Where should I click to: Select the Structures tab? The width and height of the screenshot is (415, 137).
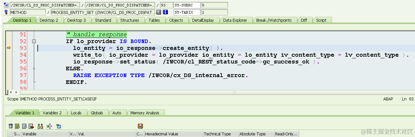[x=130, y=20]
